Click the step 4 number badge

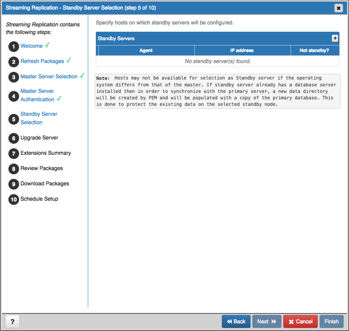14,96
